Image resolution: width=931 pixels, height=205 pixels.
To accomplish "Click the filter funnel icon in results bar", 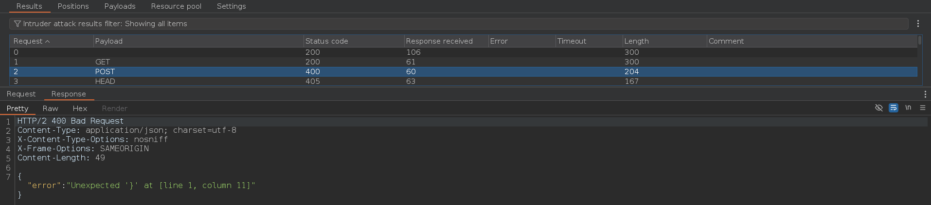I will [x=18, y=24].
